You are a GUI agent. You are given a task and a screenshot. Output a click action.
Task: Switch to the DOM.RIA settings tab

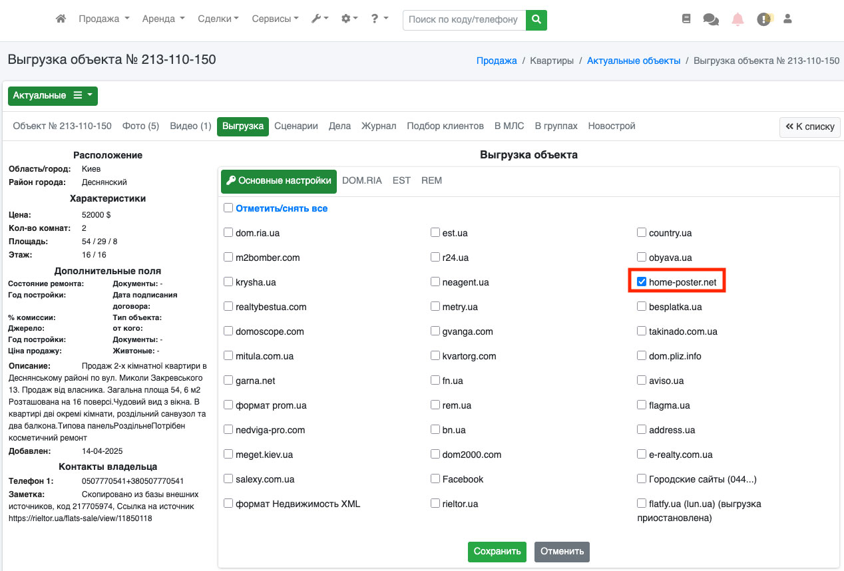(x=361, y=180)
